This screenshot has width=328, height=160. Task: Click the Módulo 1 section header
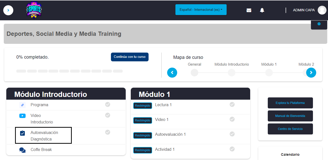(x=190, y=94)
